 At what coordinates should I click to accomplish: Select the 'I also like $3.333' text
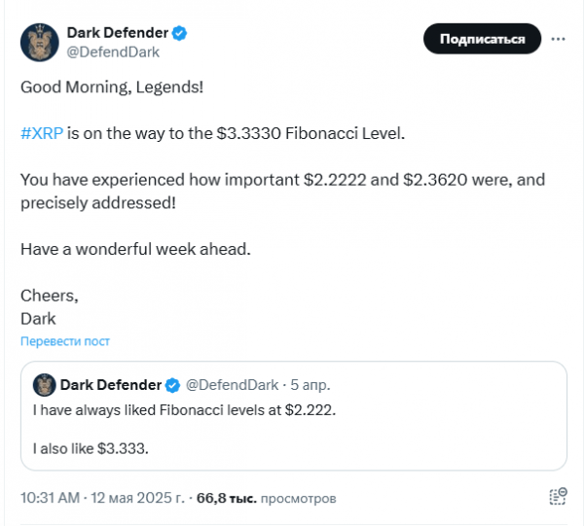tap(91, 448)
